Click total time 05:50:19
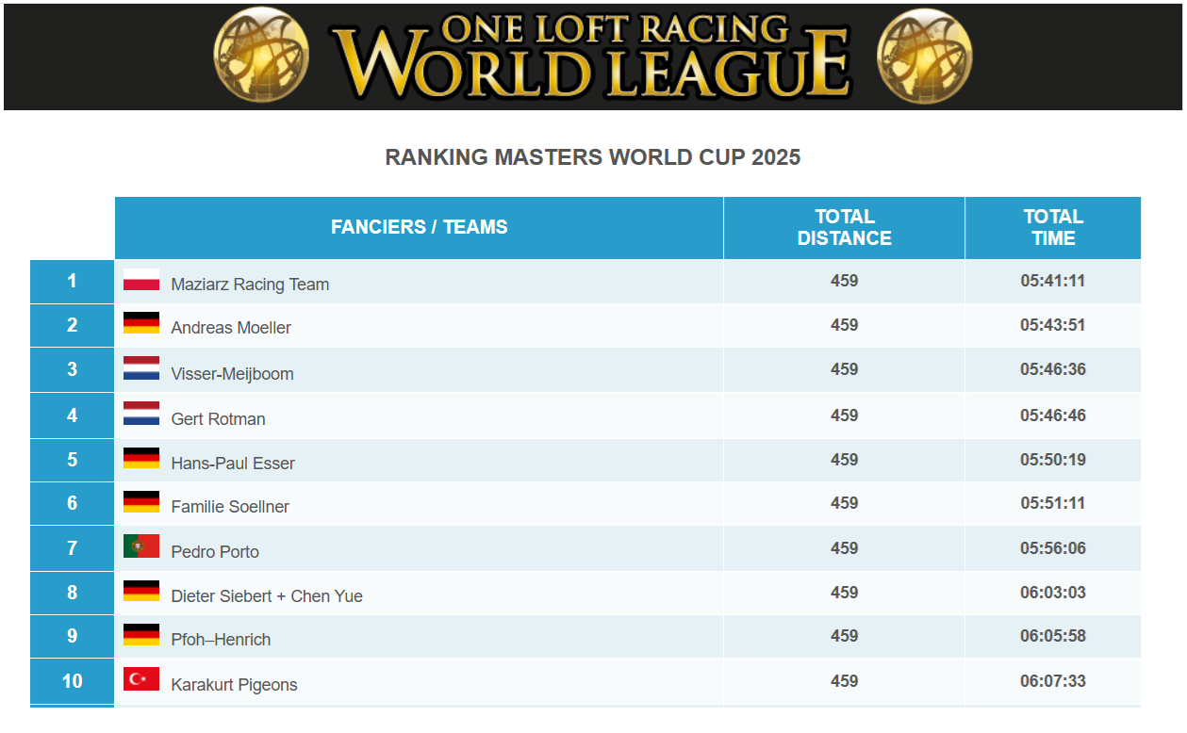1187x733 pixels. 1053,460
